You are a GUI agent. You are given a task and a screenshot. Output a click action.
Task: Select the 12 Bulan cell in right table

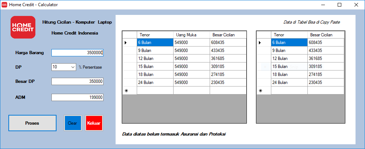coord(290,59)
